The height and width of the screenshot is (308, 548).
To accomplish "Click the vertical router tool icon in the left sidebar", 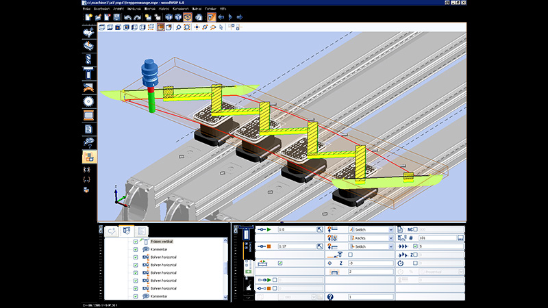I will point(88,74).
